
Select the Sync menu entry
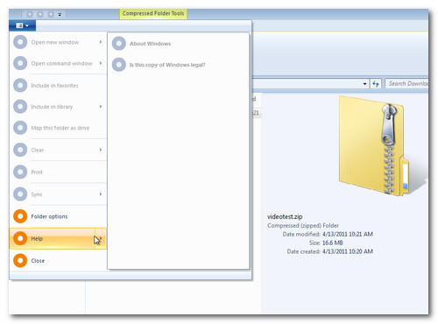click(58, 194)
